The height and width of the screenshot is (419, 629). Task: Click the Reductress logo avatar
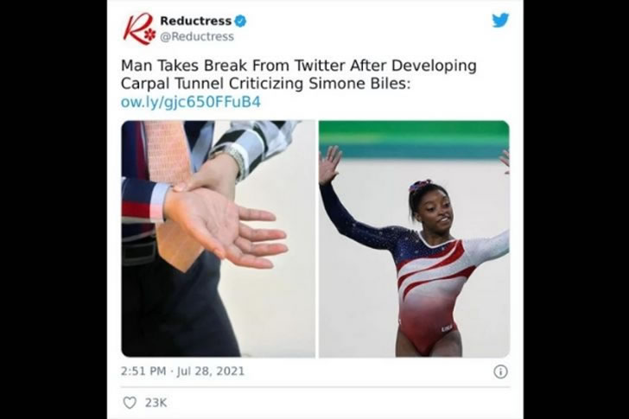139,29
